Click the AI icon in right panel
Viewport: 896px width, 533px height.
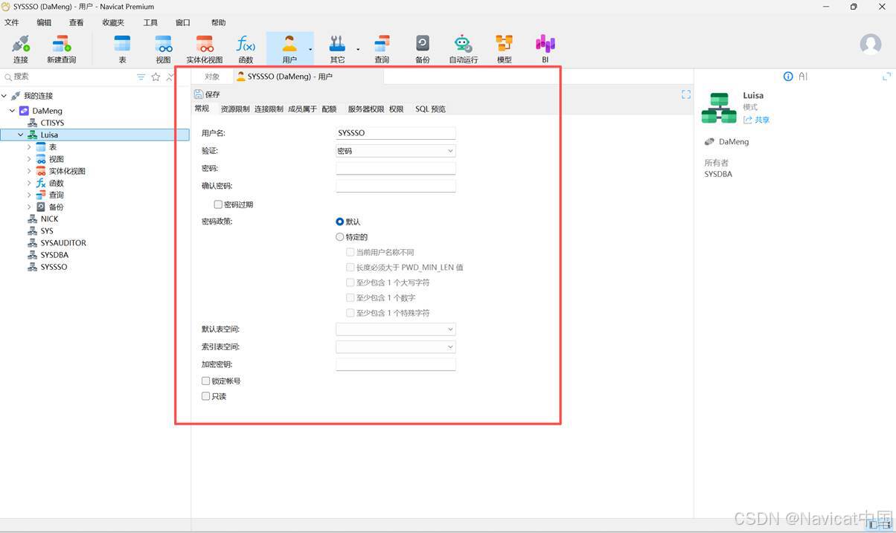pyautogui.click(x=803, y=77)
